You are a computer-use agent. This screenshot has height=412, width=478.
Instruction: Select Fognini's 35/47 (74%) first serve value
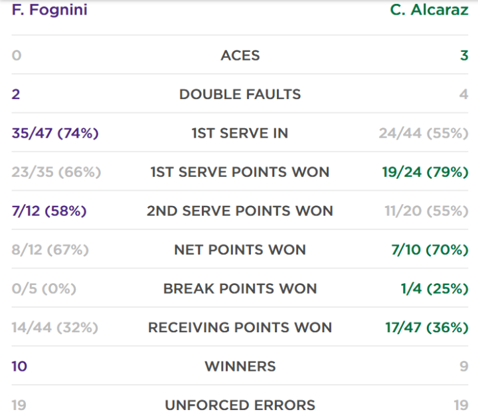(55, 134)
